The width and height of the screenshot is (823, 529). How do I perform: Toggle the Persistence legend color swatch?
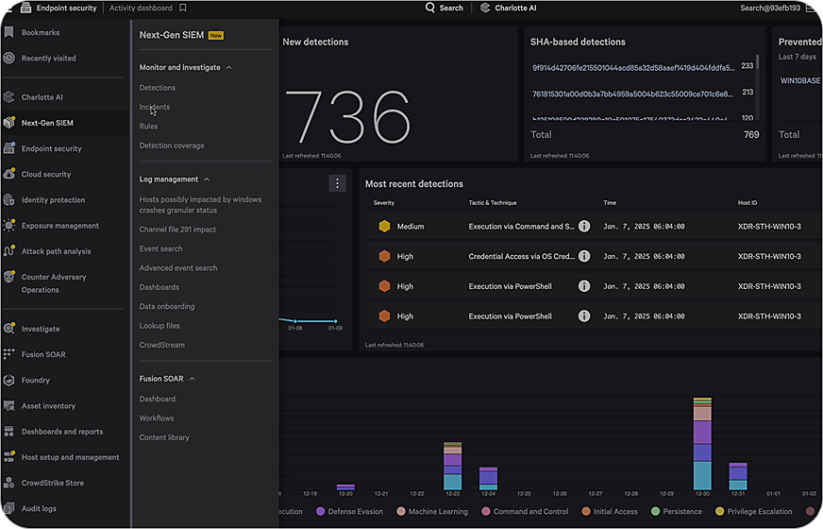(657, 511)
